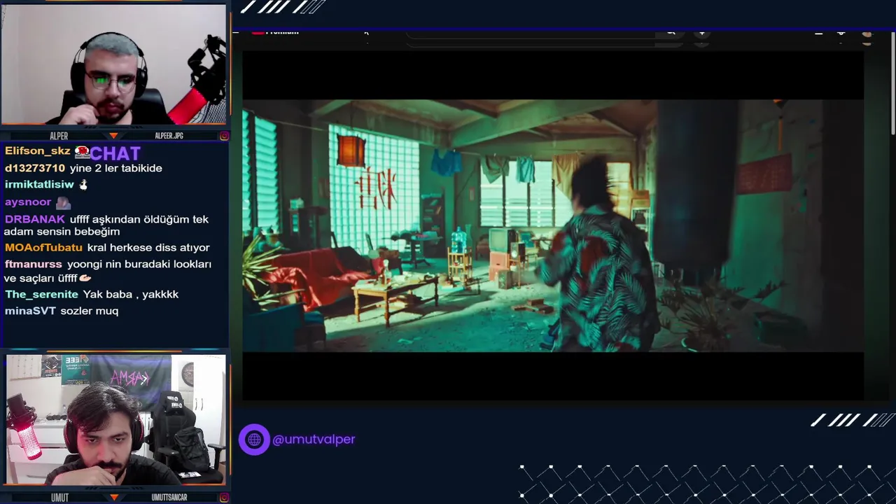Click the @umutvalper handle text
Image resolution: width=896 pixels, height=504 pixels.
tap(314, 440)
